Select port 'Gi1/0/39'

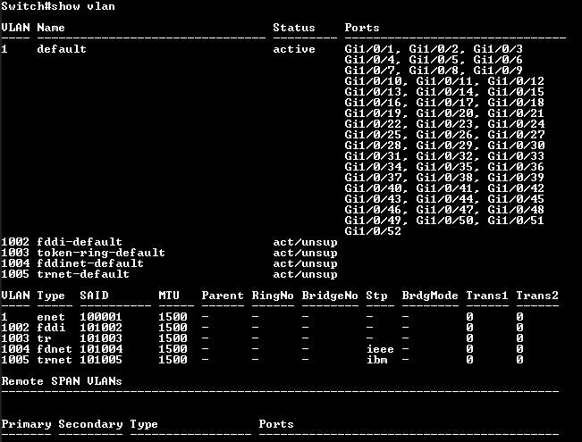(x=516, y=178)
